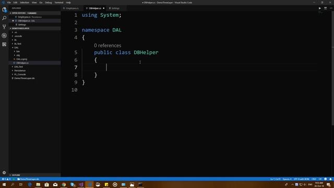Switch to the Employee.cs tab
334x188 pixels.
[x=72, y=8]
